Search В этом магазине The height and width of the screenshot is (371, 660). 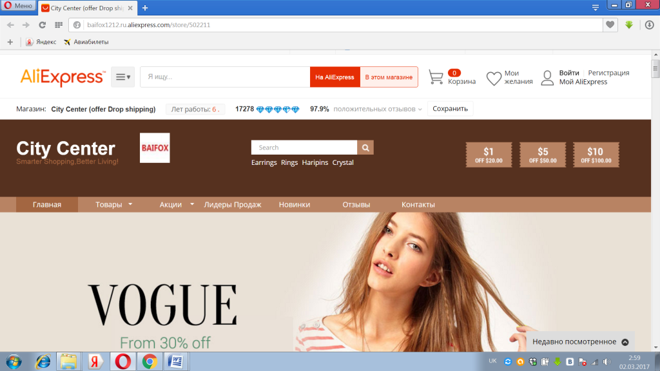pos(389,77)
